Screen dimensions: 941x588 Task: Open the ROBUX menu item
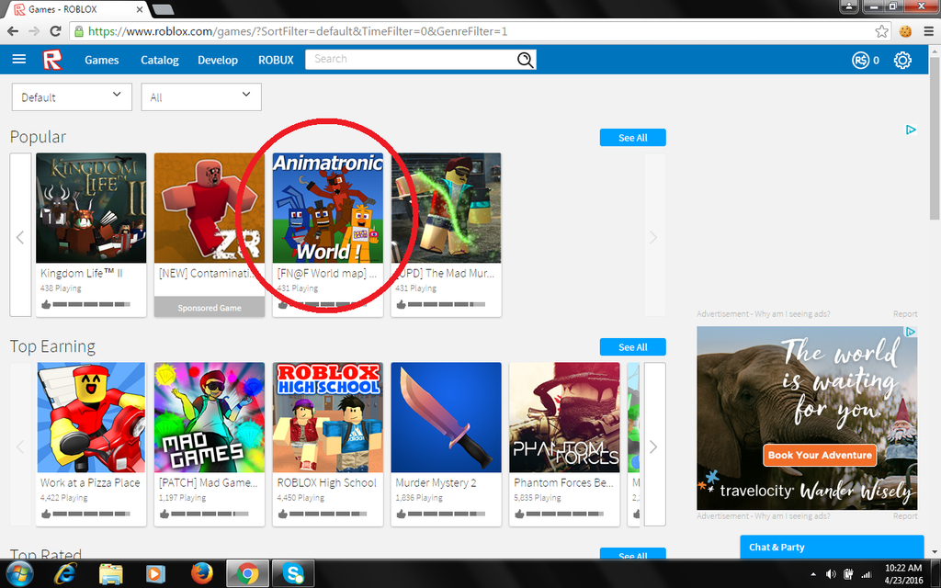pos(276,60)
